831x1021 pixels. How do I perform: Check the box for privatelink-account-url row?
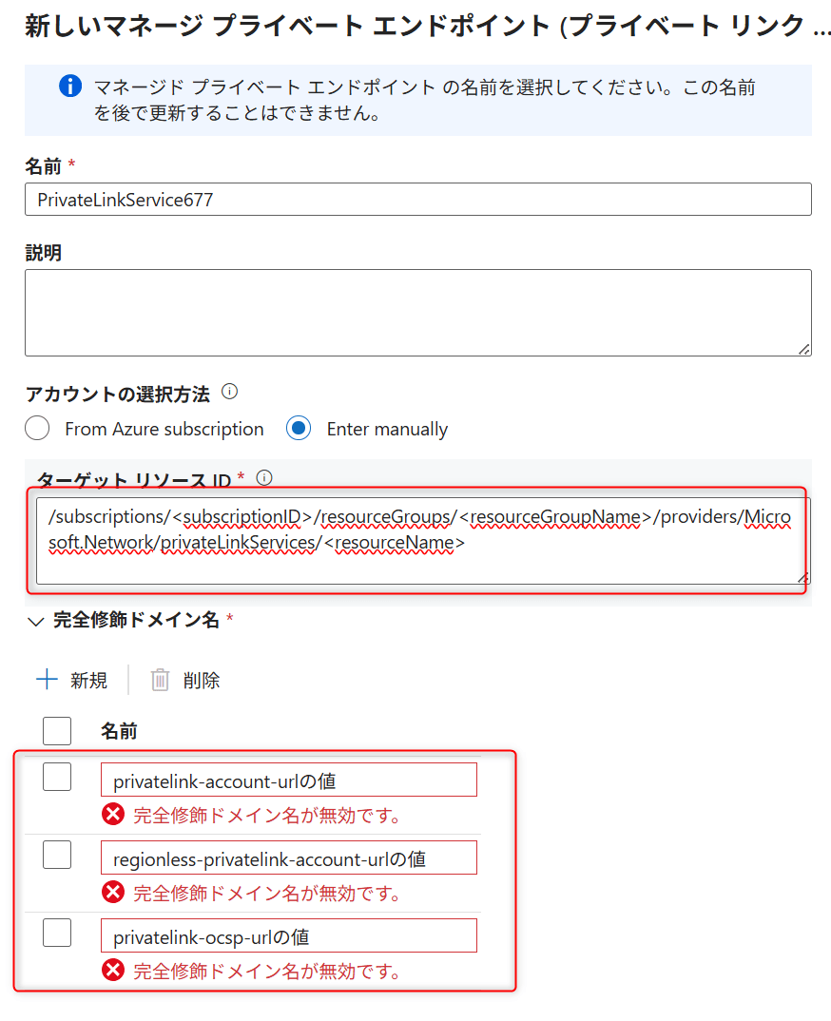57,777
